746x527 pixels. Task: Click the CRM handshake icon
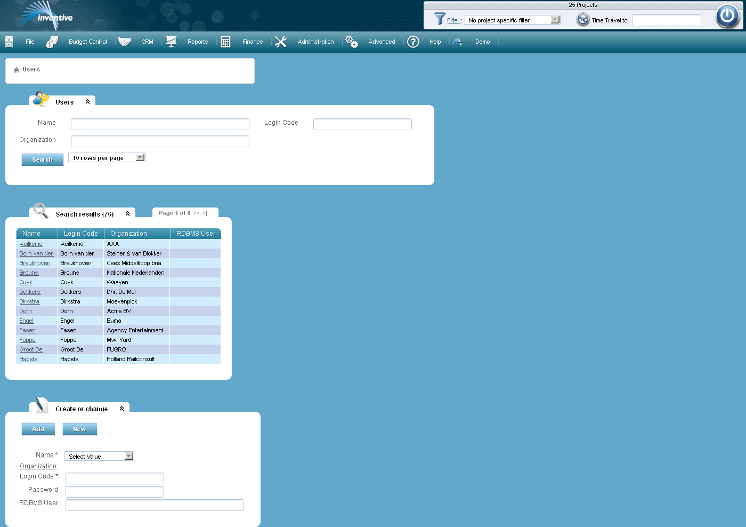125,42
